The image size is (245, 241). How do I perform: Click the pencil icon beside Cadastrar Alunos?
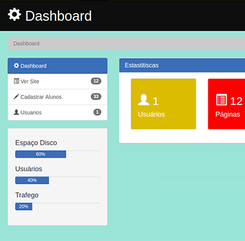pyautogui.click(x=16, y=97)
